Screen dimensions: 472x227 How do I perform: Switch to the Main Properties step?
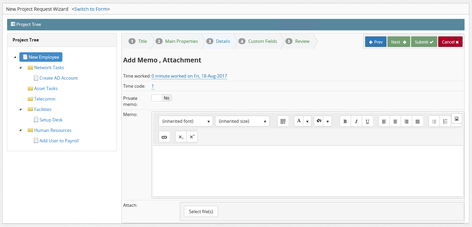[181, 41]
